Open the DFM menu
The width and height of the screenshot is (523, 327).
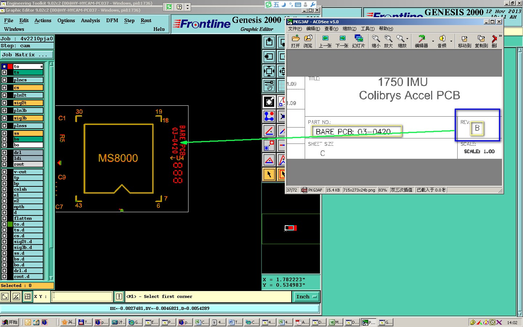click(112, 21)
